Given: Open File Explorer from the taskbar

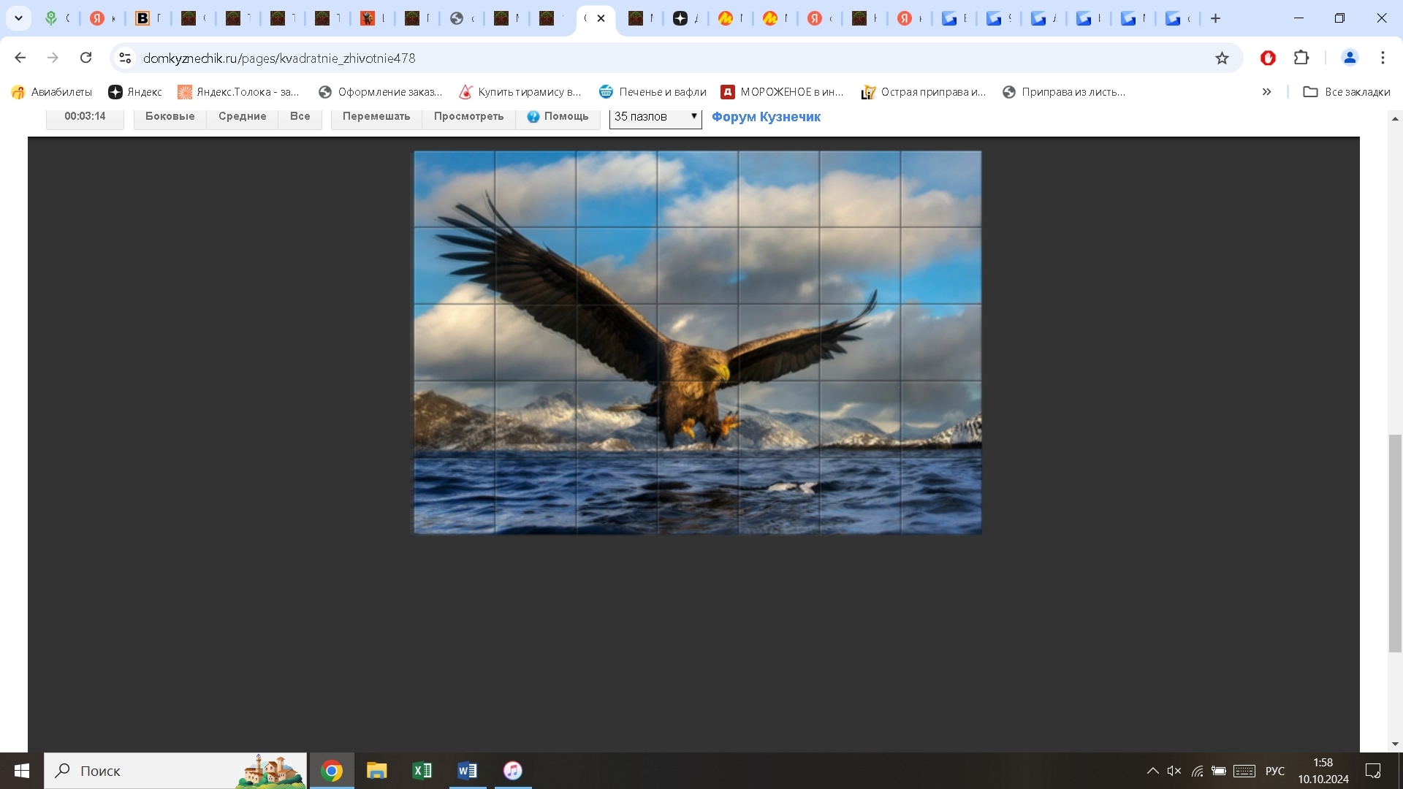Looking at the screenshot, I should pyautogui.click(x=377, y=771).
